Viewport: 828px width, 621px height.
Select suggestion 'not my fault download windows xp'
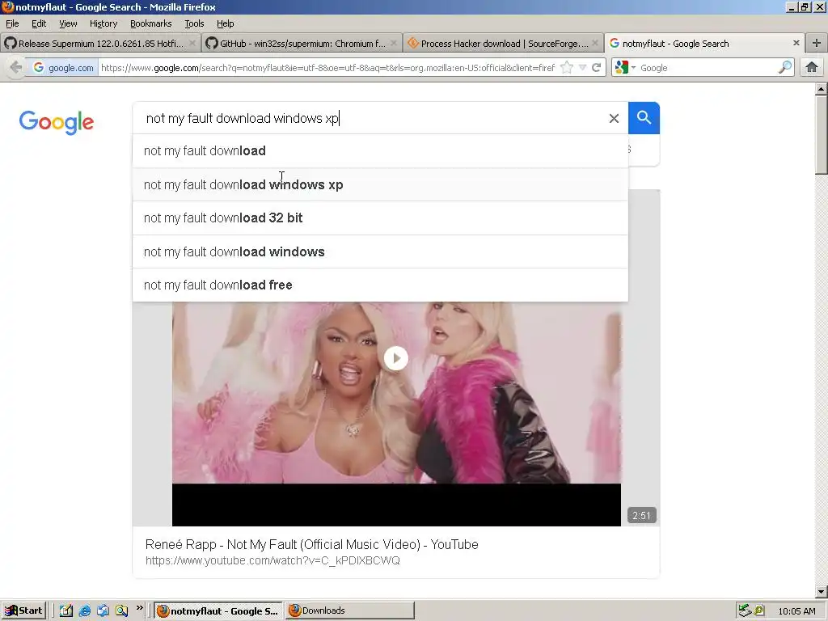pos(380,185)
